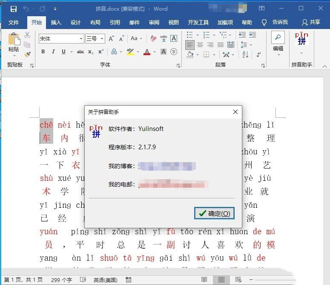Click the Clear formatting eraser icon

point(153,38)
